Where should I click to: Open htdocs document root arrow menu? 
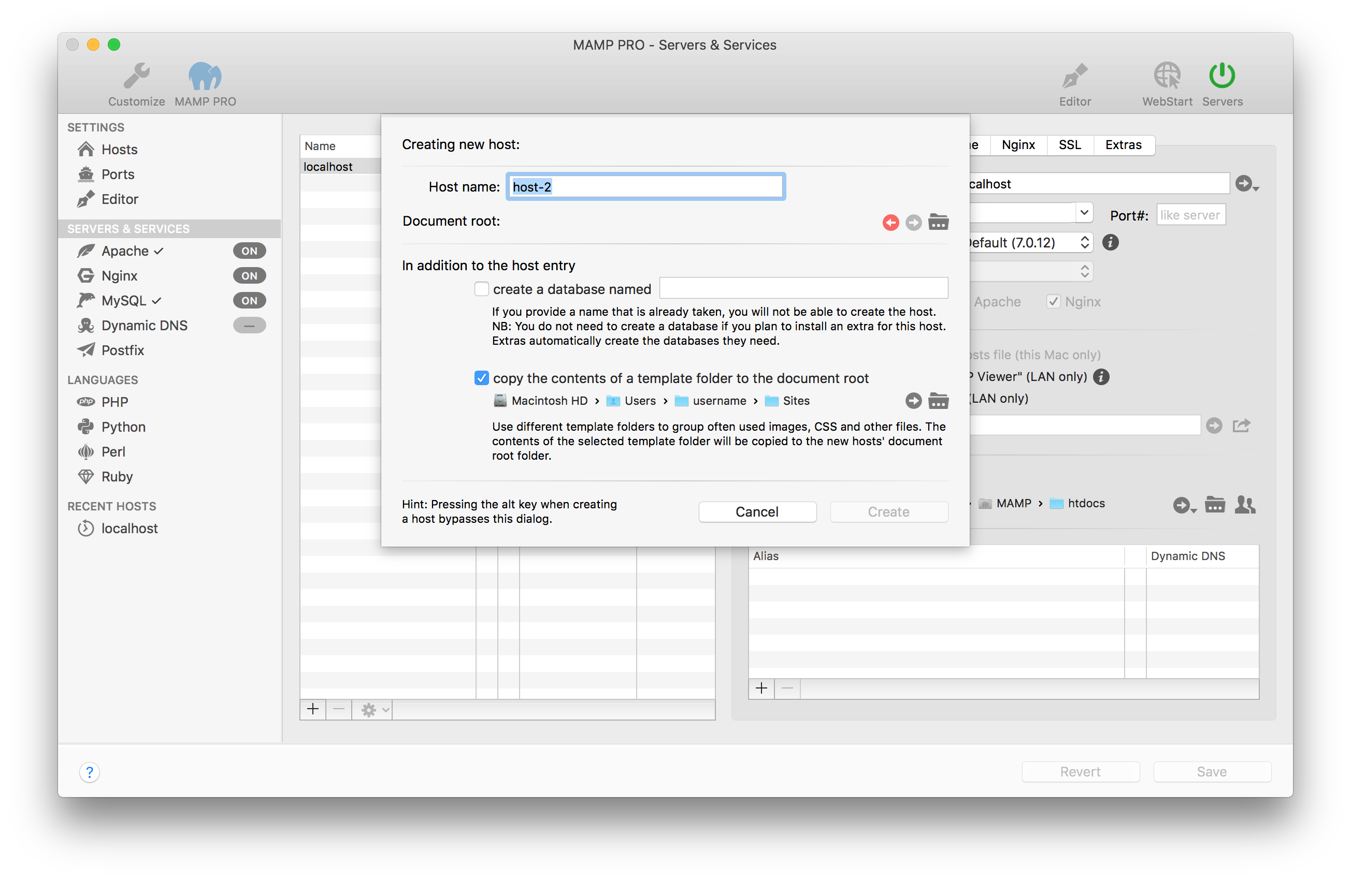tap(1184, 505)
